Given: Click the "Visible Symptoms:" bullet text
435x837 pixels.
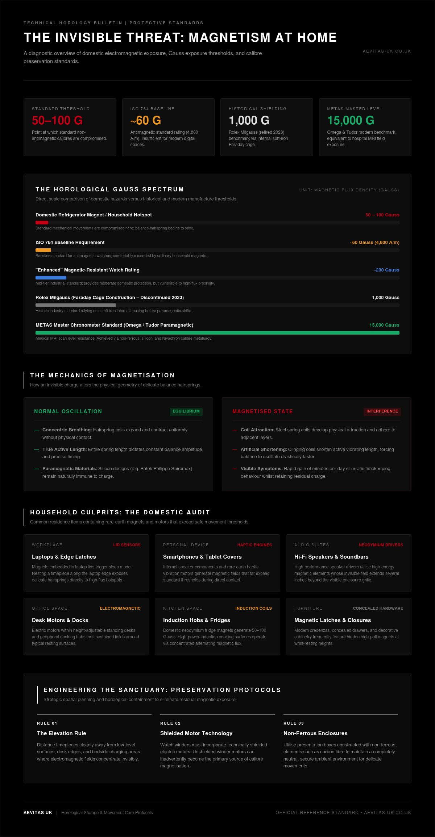Looking at the screenshot, I should 262,469.
